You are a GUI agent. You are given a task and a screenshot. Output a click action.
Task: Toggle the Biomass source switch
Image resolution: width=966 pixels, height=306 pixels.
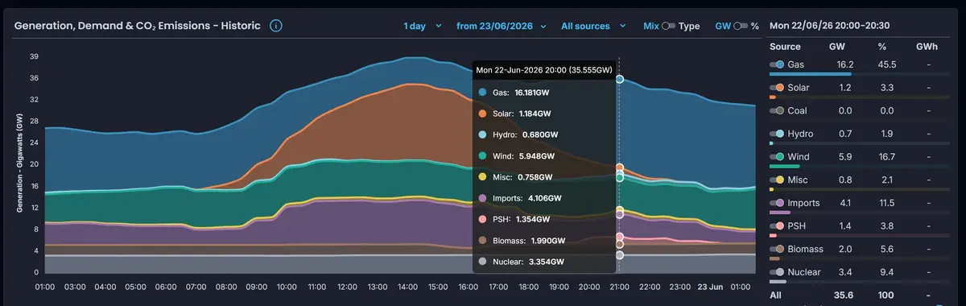pos(777,249)
